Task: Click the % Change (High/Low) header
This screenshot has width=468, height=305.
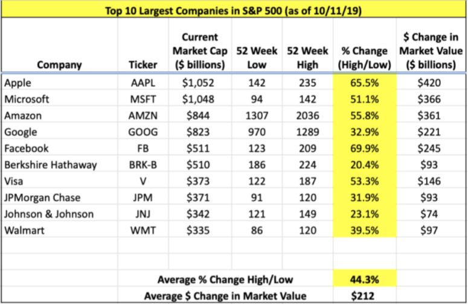Action: pyautogui.click(x=364, y=59)
